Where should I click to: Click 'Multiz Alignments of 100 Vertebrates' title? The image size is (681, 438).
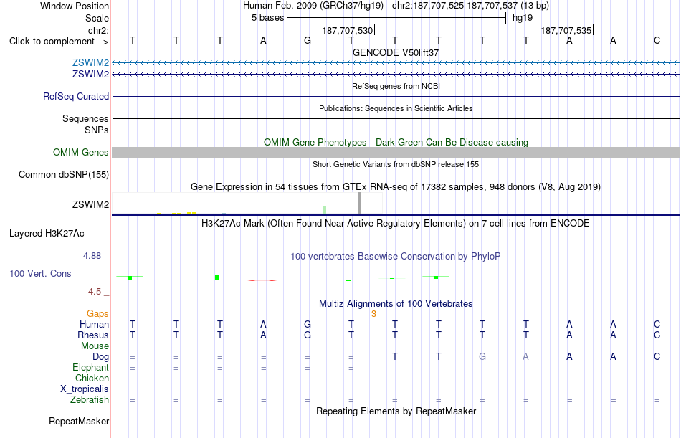click(396, 304)
